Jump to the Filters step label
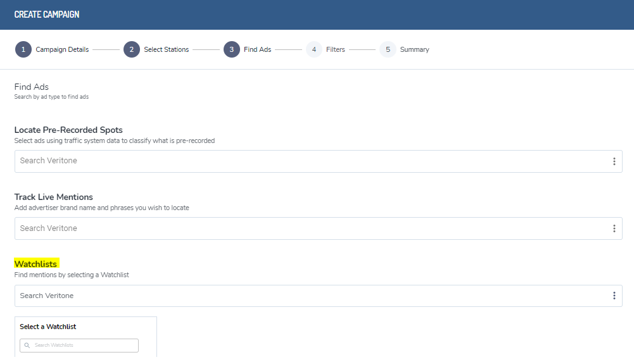The width and height of the screenshot is (634, 362). (x=336, y=49)
